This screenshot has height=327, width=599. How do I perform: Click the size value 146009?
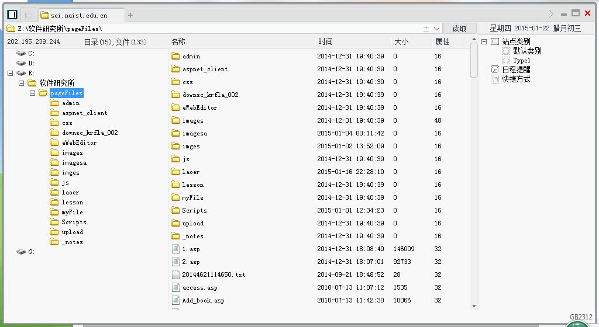click(404, 249)
